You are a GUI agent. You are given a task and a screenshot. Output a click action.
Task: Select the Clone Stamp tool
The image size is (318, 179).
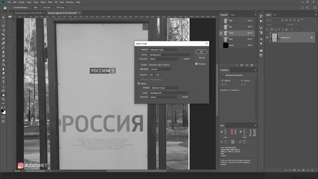(x=3, y=52)
